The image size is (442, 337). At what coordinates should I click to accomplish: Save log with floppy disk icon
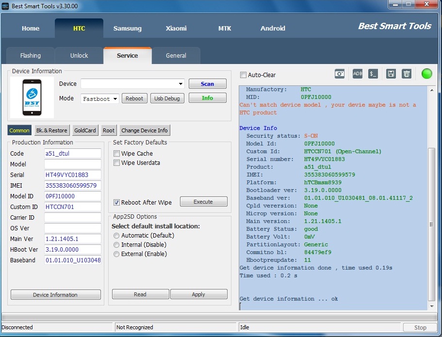point(391,74)
